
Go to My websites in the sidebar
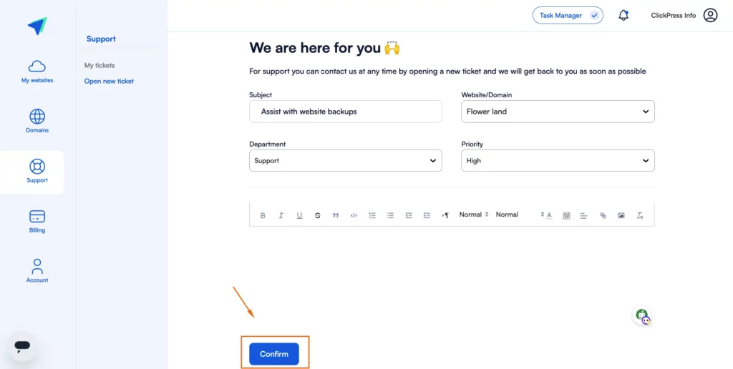tap(37, 72)
